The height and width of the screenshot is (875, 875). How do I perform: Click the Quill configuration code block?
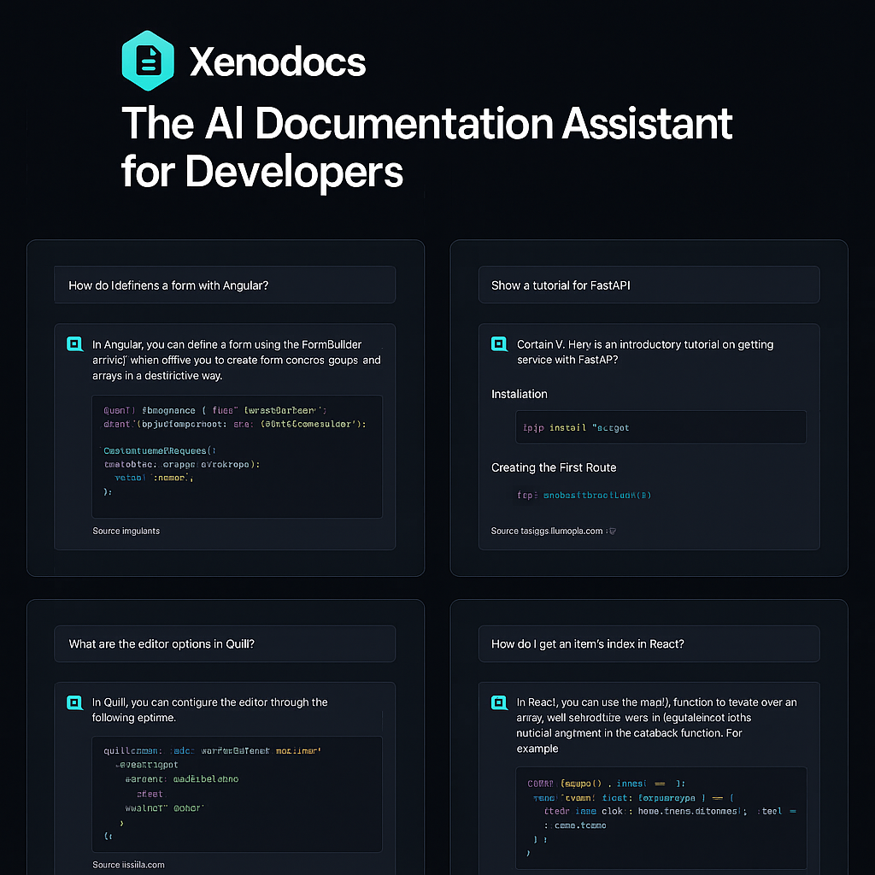[238, 794]
